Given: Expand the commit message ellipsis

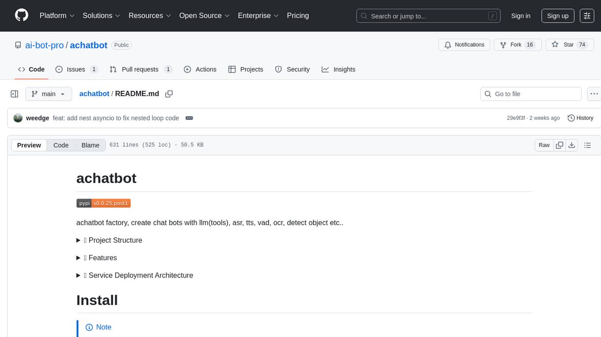Looking at the screenshot, I should [189, 118].
